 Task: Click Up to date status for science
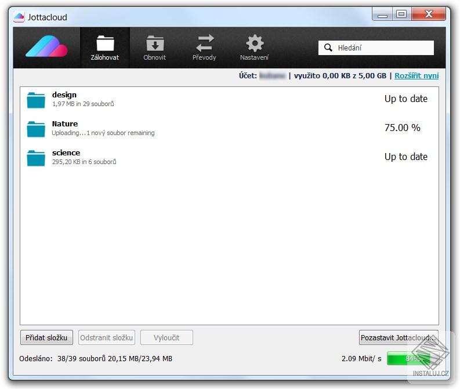[405, 157]
